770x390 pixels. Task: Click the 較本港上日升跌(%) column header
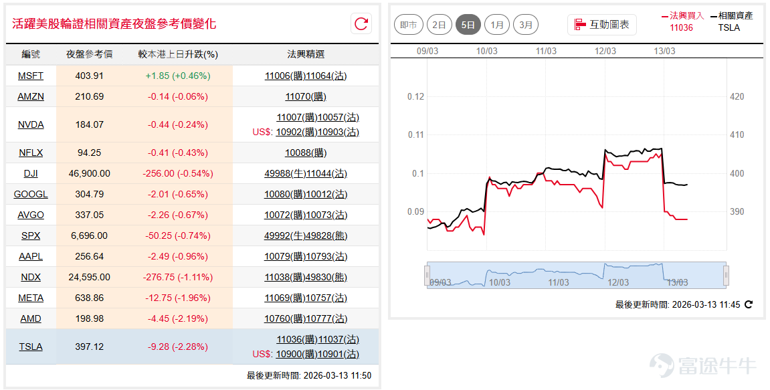click(x=178, y=54)
